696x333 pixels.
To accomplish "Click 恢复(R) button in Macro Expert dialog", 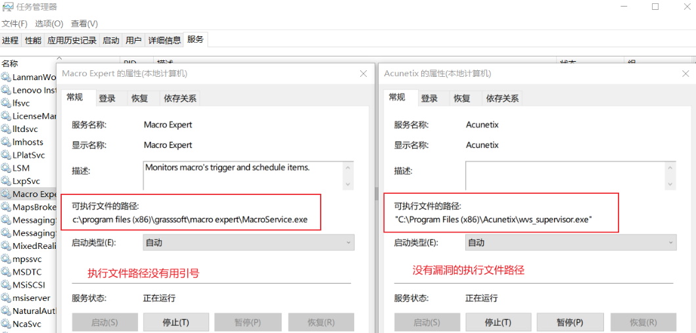I will pos(321,322).
